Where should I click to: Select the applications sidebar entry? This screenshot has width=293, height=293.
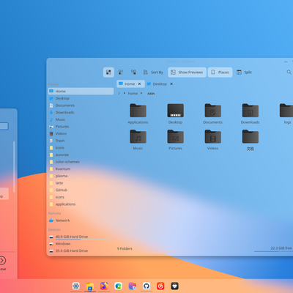click(81, 204)
